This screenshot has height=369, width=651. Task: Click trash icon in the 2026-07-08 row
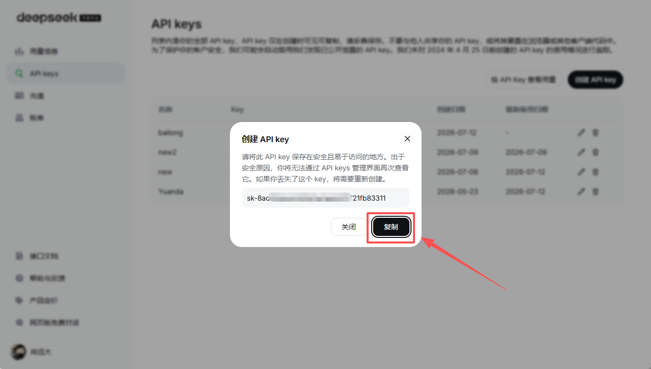pos(596,172)
